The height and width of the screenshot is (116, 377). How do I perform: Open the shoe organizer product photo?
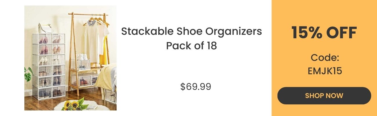pos(70,58)
